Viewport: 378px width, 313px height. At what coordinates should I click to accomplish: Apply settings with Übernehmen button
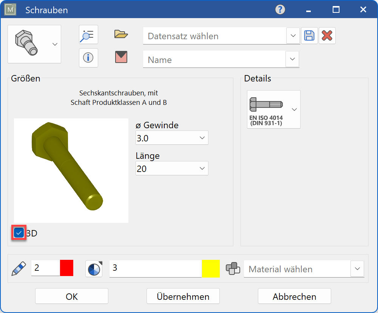click(183, 296)
